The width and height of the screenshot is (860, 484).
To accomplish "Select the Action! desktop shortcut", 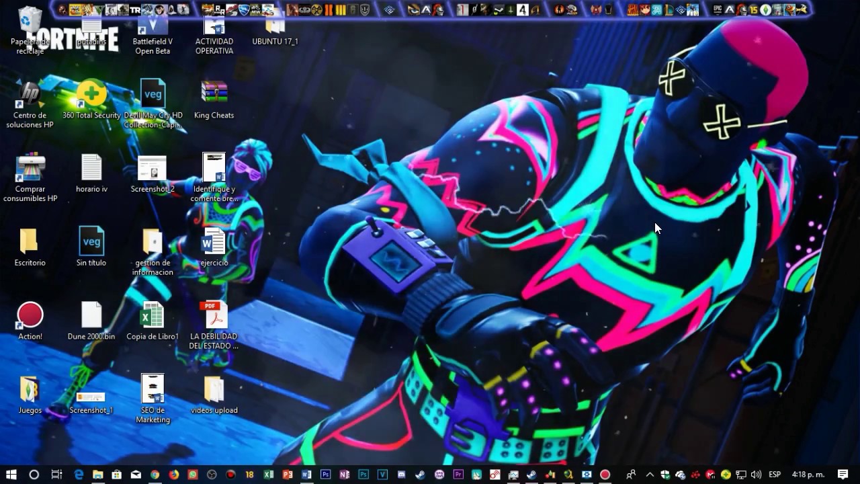I will tap(30, 321).
